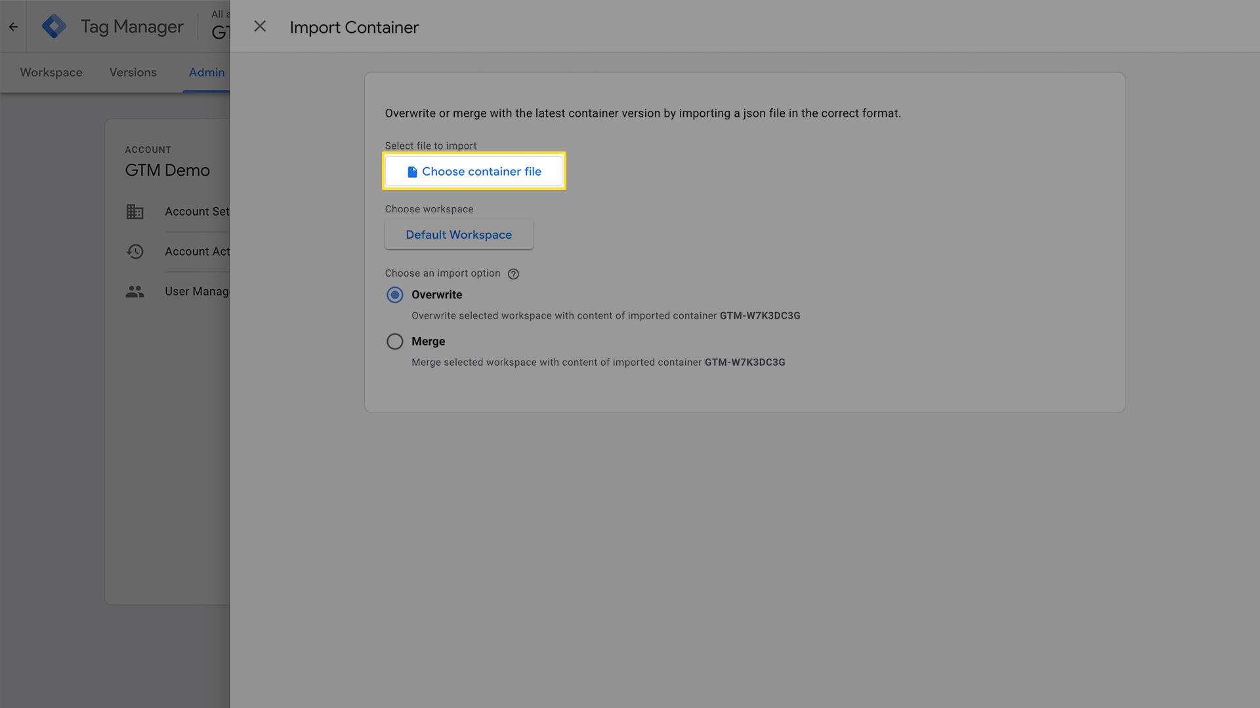Click the back arrow in top left
Image resolution: width=1260 pixels, height=708 pixels.
[x=13, y=26]
